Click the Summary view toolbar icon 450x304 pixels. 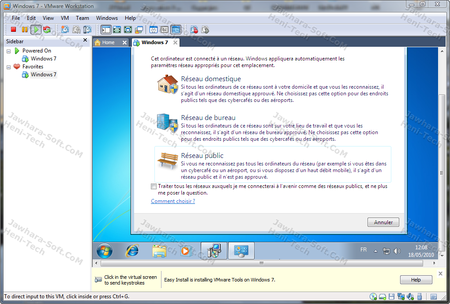(154, 29)
